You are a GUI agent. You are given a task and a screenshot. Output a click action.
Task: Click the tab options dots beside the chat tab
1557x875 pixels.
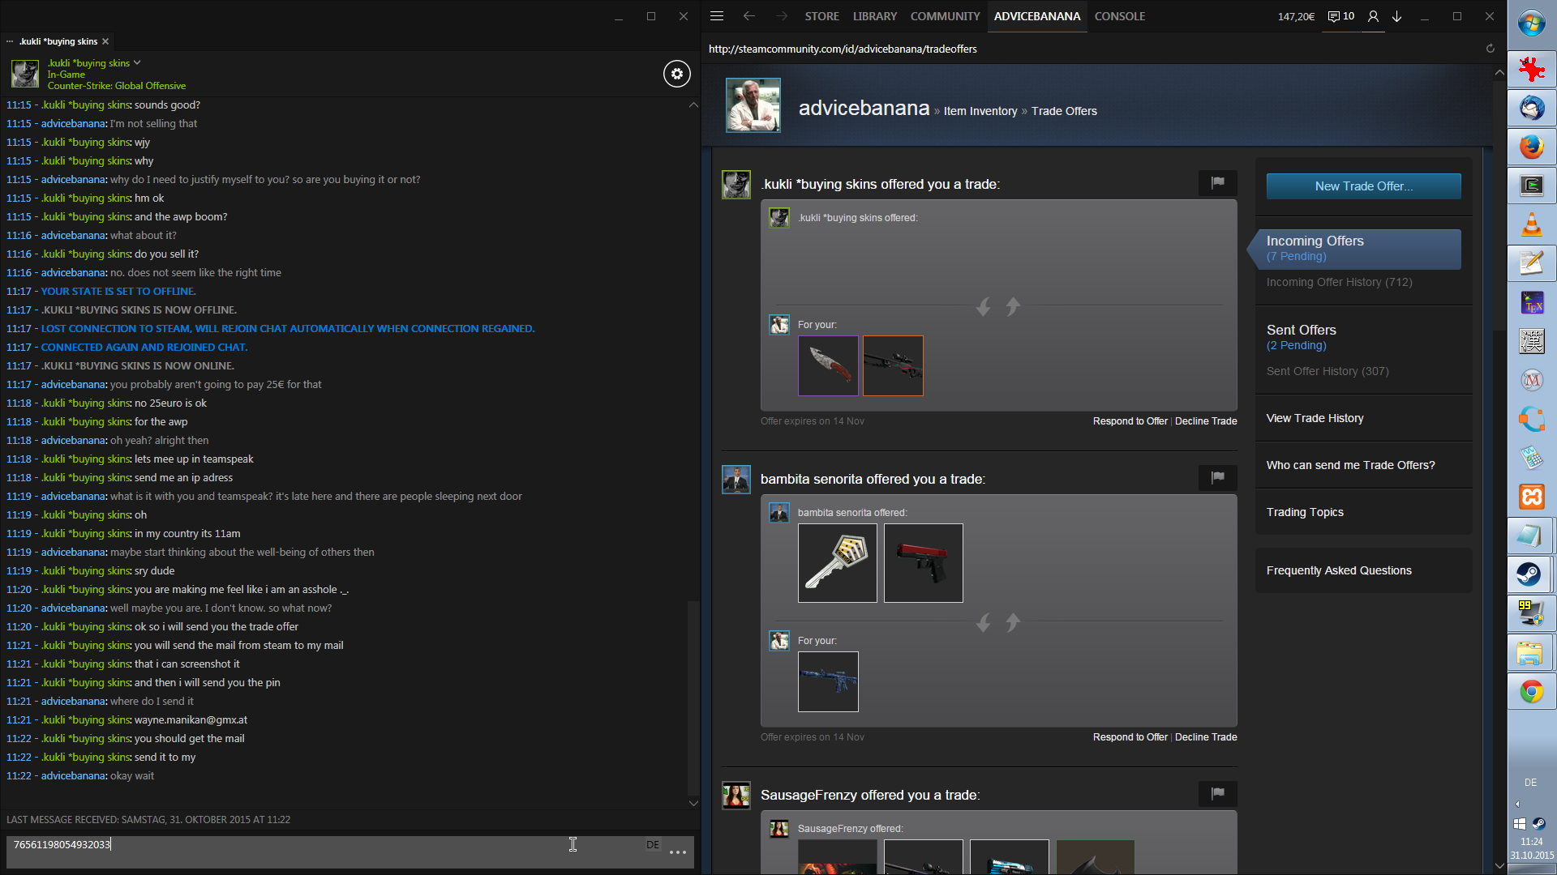[10, 41]
